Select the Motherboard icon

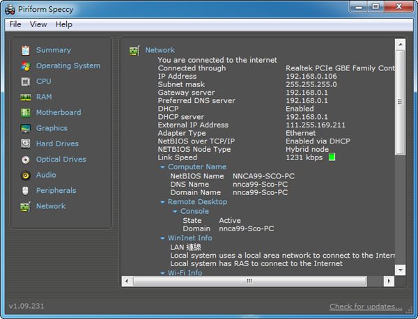point(26,113)
